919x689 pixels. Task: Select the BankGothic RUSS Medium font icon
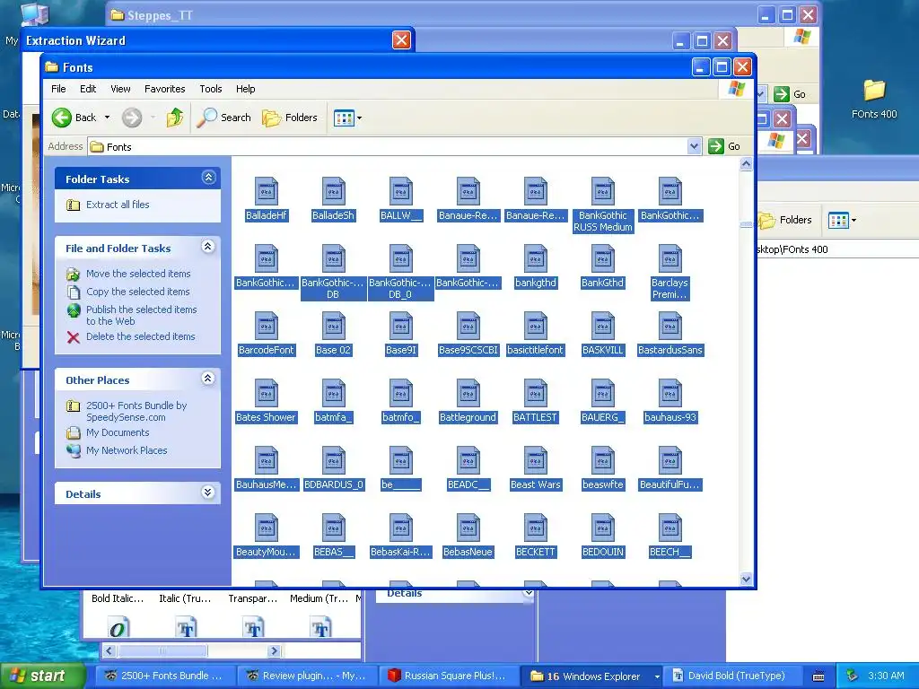[602, 191]
